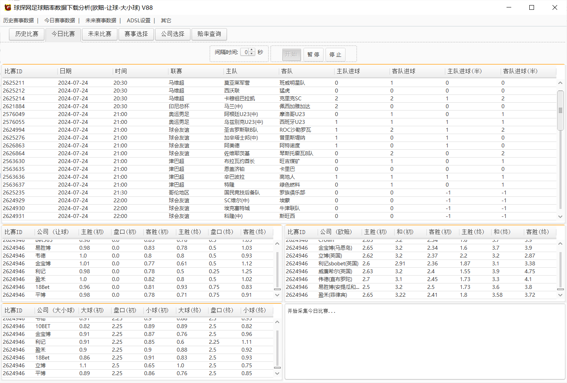The width and height of the screenshot is (567, 383).
Task: Increase interval time with up stepper arrow
Action: (252, 50)
